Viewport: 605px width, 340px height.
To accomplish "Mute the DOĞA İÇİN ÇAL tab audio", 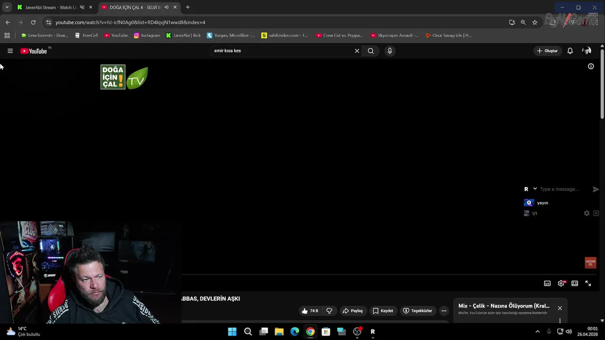I will [166, 8].
